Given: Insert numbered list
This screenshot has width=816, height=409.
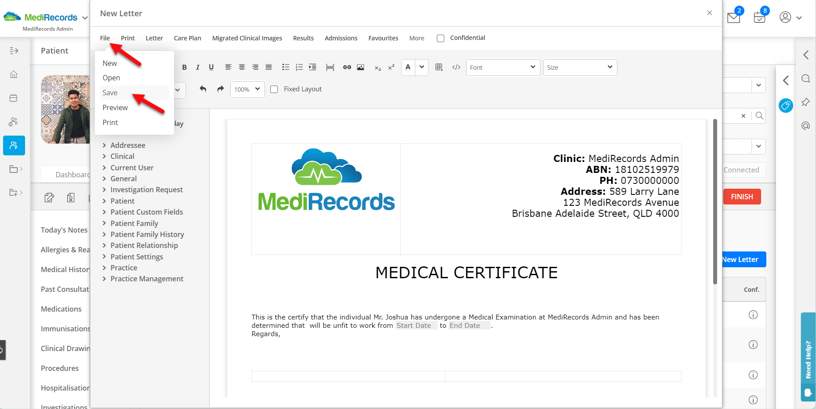Looking at the screenshot, I should coord(299,67).
